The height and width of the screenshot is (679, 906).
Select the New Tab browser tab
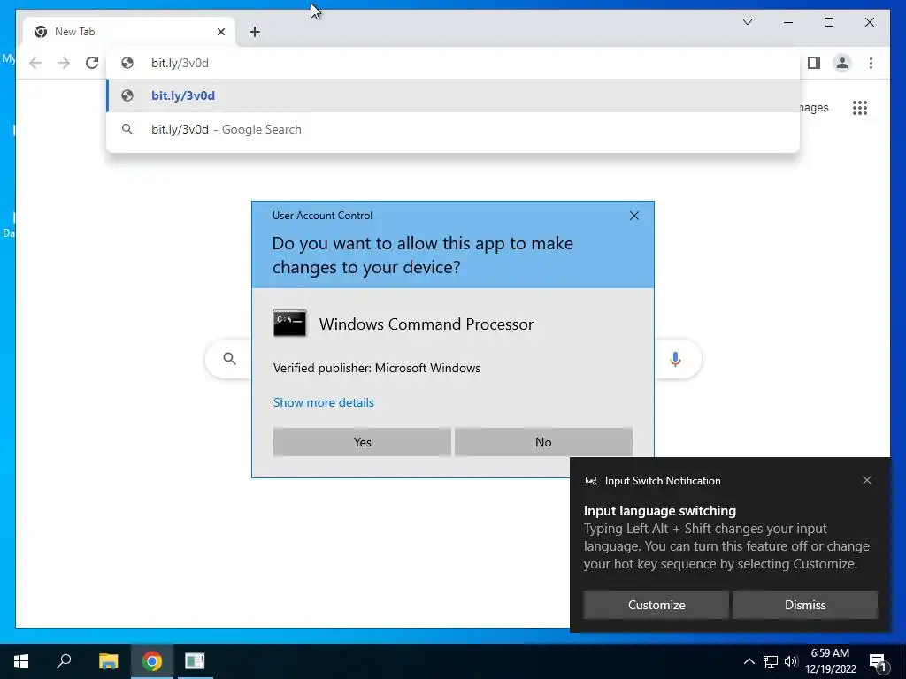pos(129,32)
